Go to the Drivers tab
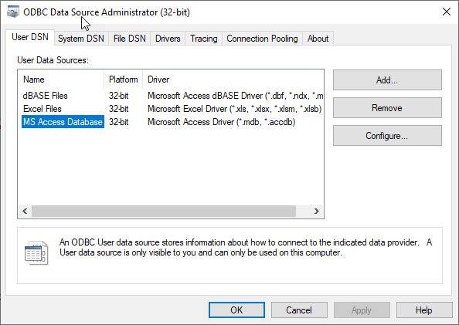Screen dimensions: 459x325 [x=168, y=39]
